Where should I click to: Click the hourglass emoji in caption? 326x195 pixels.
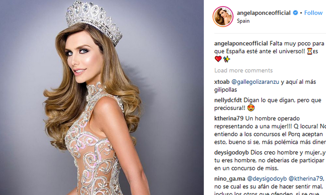310,51
